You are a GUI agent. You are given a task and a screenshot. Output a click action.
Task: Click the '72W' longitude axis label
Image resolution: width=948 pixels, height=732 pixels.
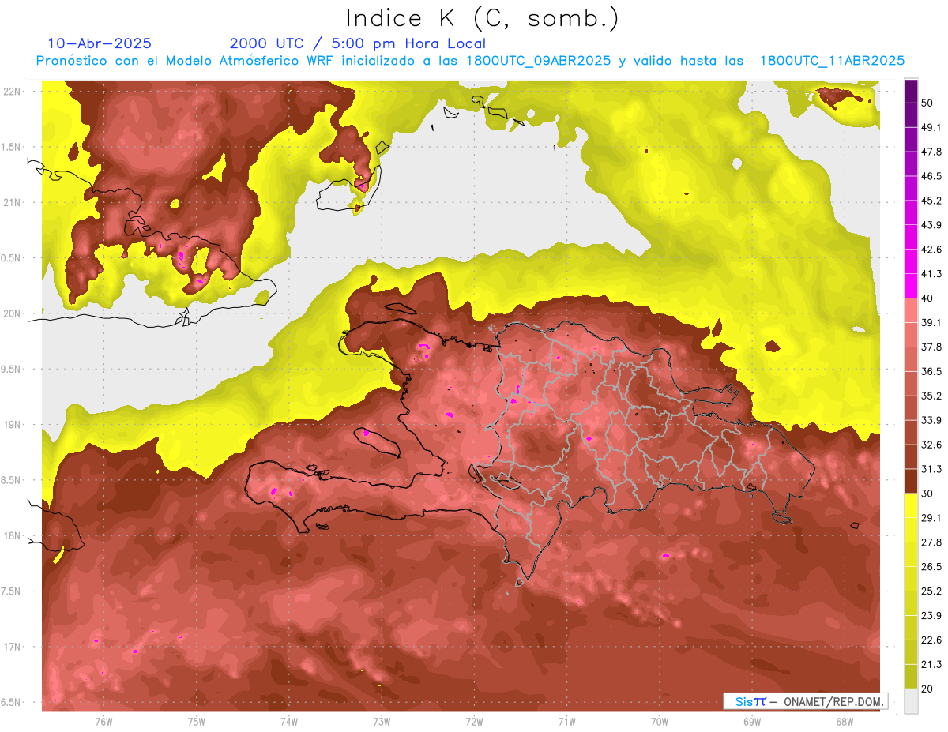tap(474, 721)
